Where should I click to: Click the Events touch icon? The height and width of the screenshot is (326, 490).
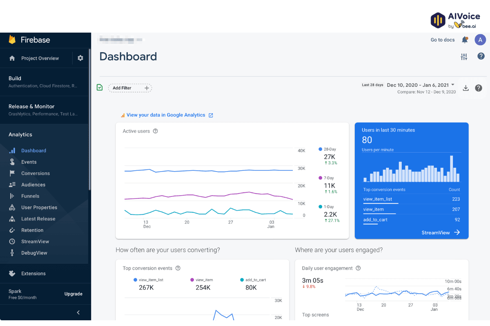(x=12, y=162)
